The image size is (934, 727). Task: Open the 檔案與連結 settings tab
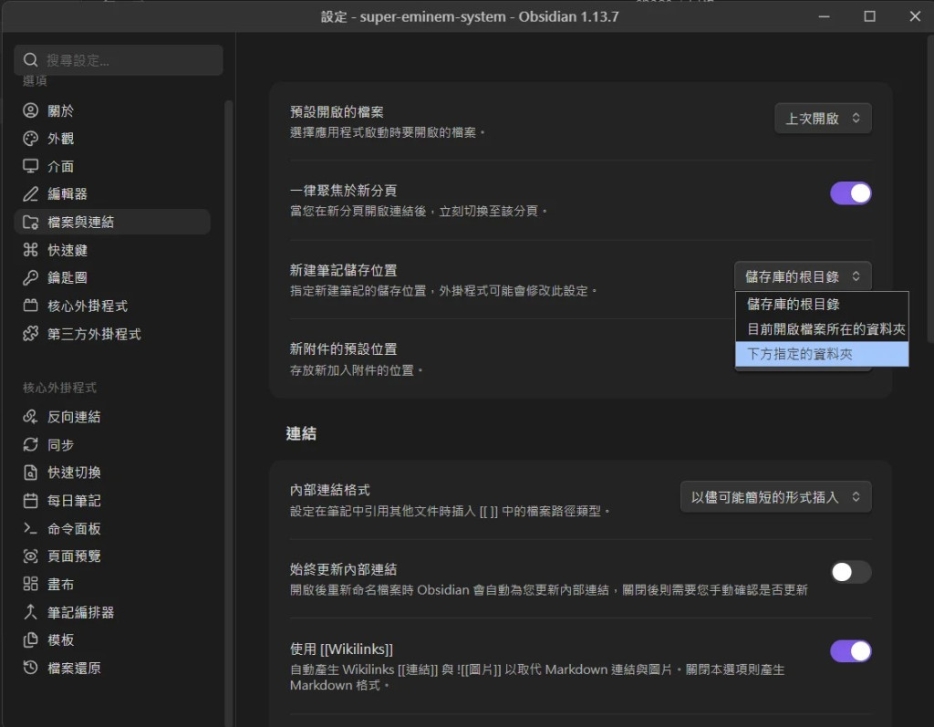[x=112, y=222]
